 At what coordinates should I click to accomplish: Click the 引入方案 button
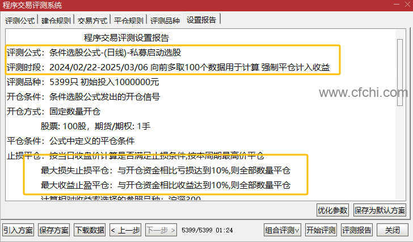click(18, 230)
